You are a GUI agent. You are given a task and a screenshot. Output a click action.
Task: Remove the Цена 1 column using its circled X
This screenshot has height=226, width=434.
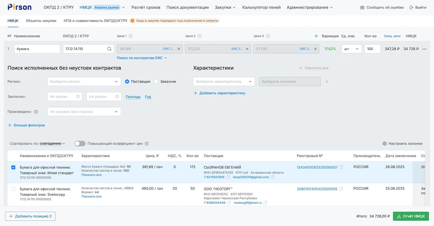click(x=131, y=36)
